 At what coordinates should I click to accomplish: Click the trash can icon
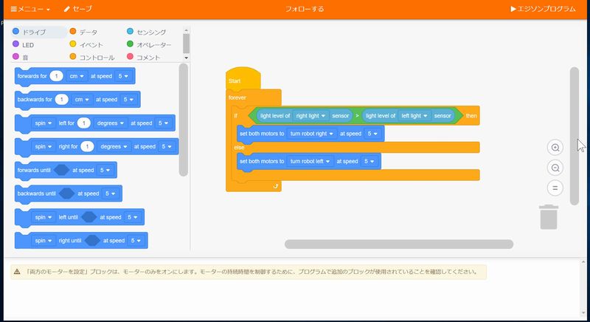click(x=549, y=217)
